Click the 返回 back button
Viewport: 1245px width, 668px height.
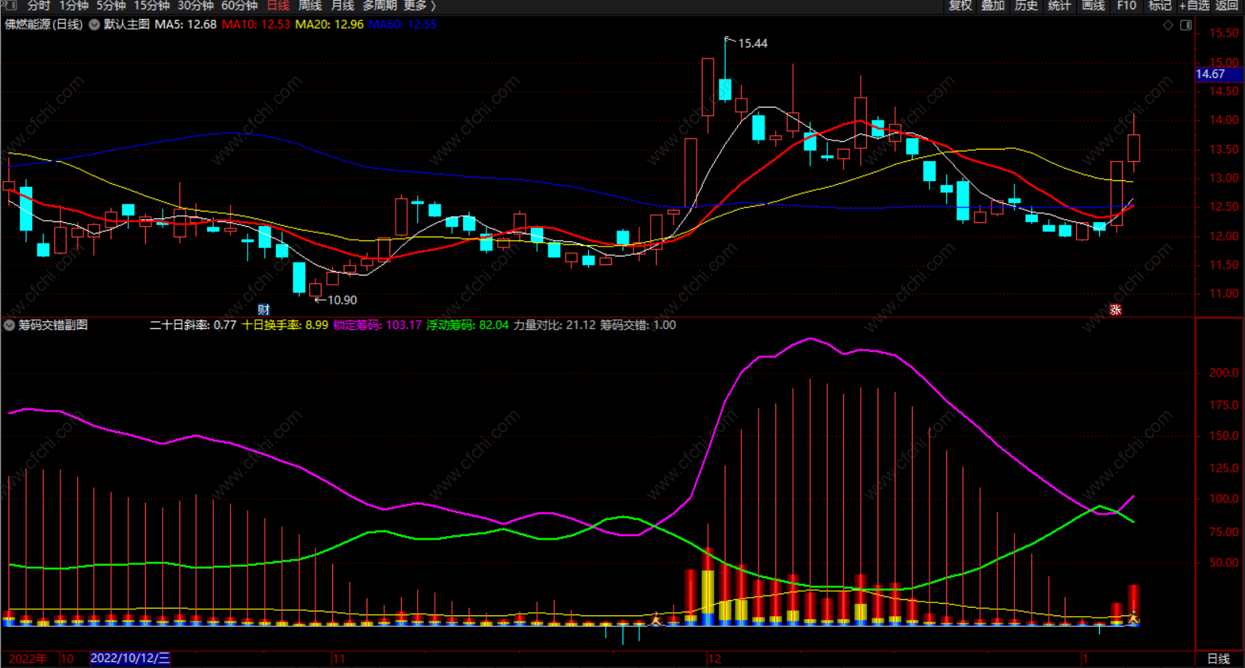pos(1227,5)
